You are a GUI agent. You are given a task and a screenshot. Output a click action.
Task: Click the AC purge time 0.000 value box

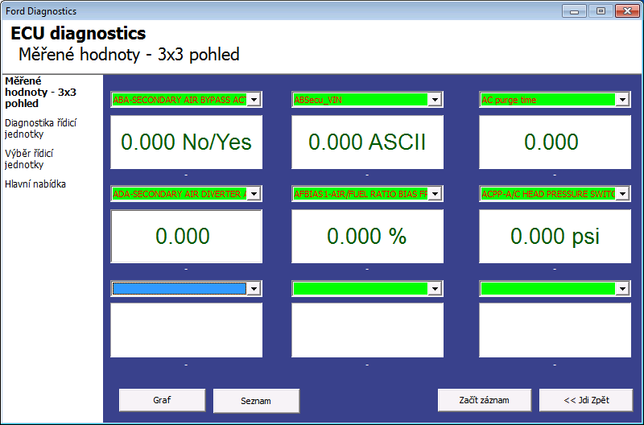click(555, 142)
